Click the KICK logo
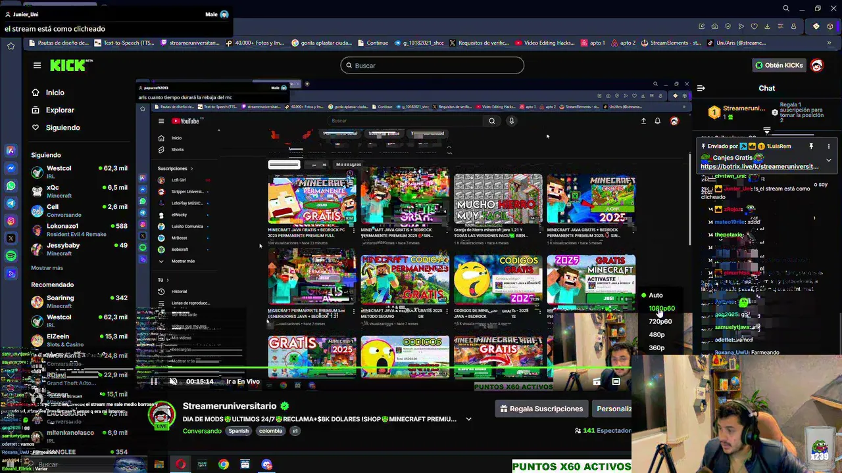The width and height of the screenshot is (842, 473). (71, 65)
